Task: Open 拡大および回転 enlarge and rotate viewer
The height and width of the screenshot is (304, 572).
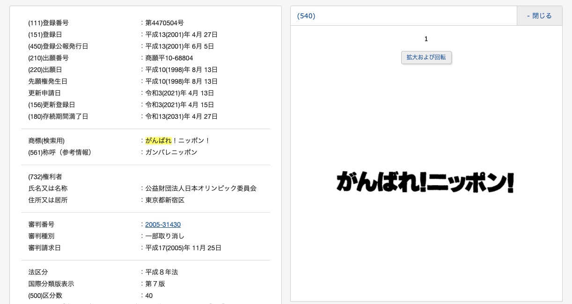Action: [x=426, y=58]
